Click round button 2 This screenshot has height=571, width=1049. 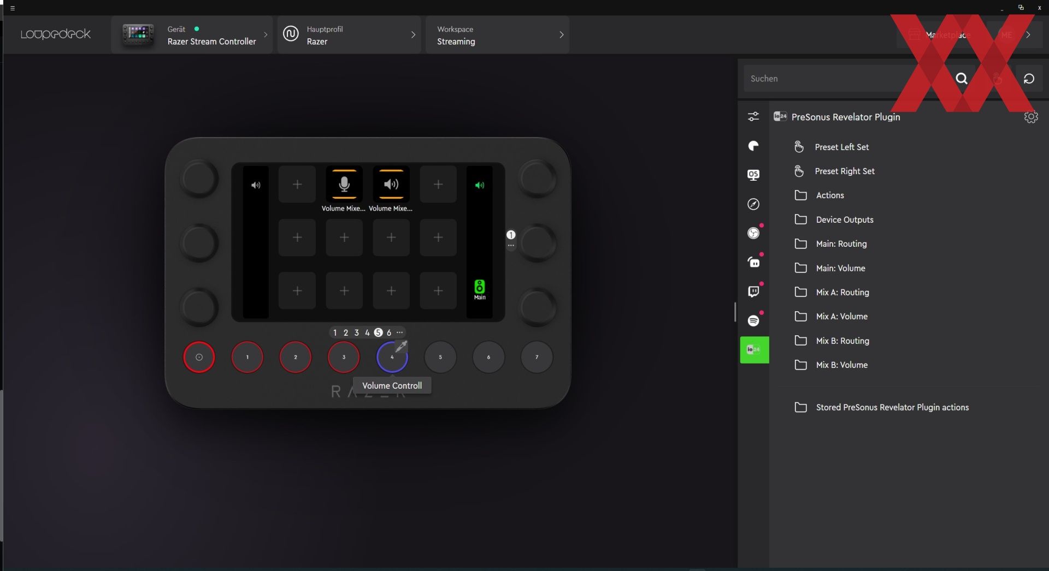click(x=296, y=357)
